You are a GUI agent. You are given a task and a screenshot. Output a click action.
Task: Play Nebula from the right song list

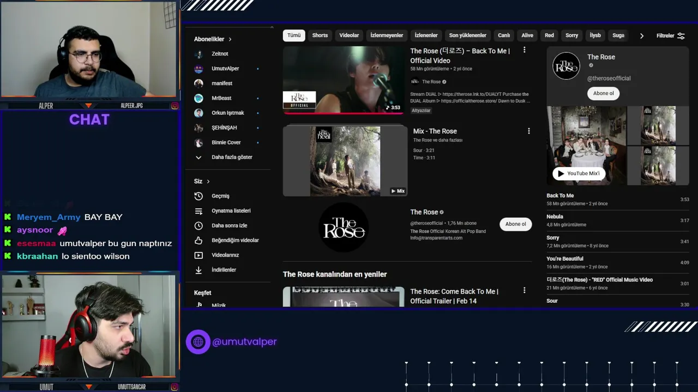pyautogui.click(x=618, y=220)
